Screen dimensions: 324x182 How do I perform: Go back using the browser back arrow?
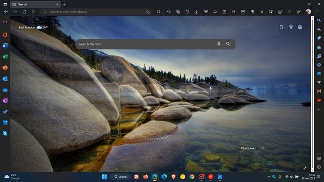6,12
